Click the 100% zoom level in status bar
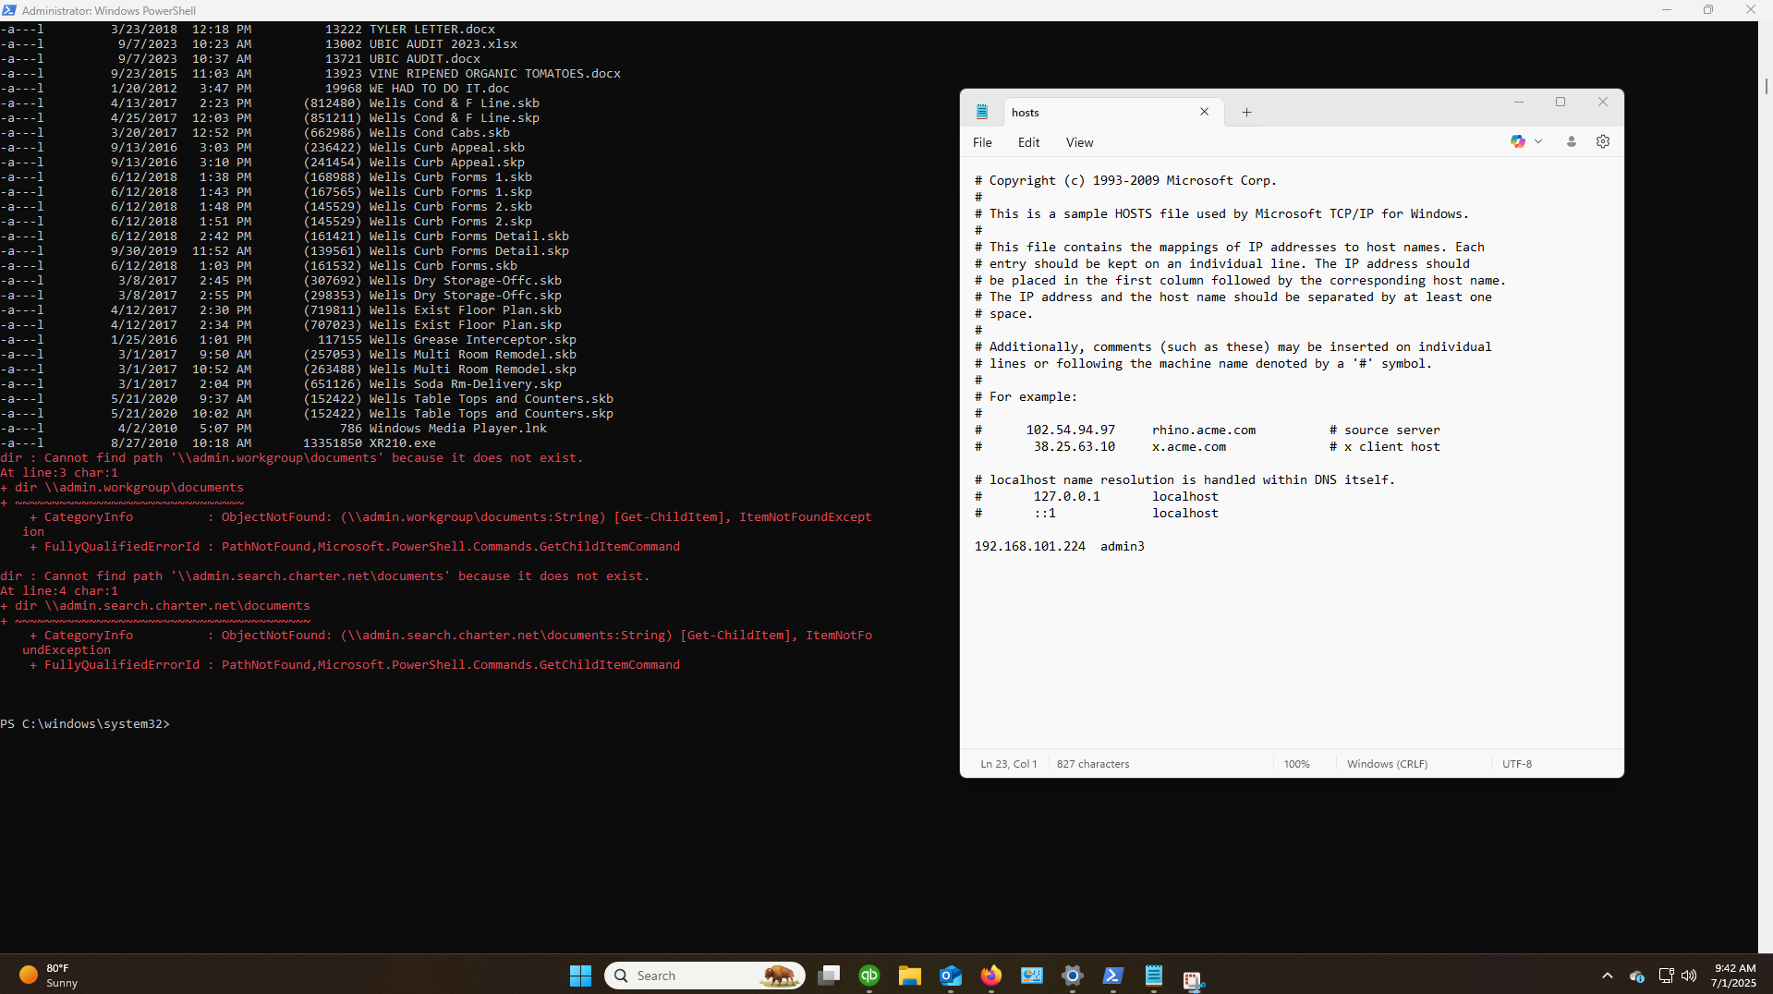1773x994 pixels. (1296, 764)
